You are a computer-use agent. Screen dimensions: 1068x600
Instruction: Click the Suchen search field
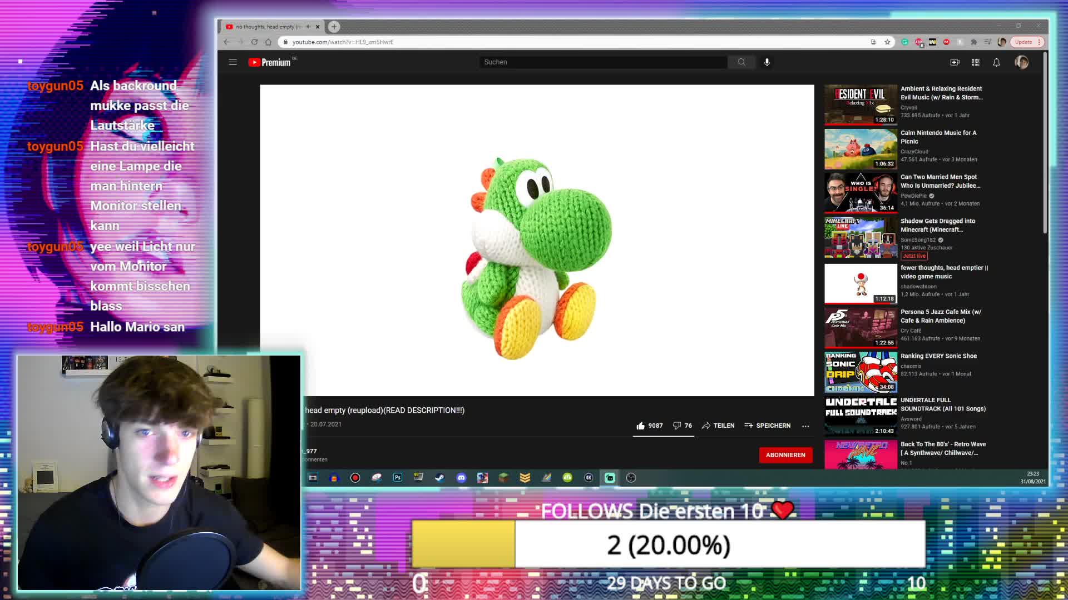604,62
